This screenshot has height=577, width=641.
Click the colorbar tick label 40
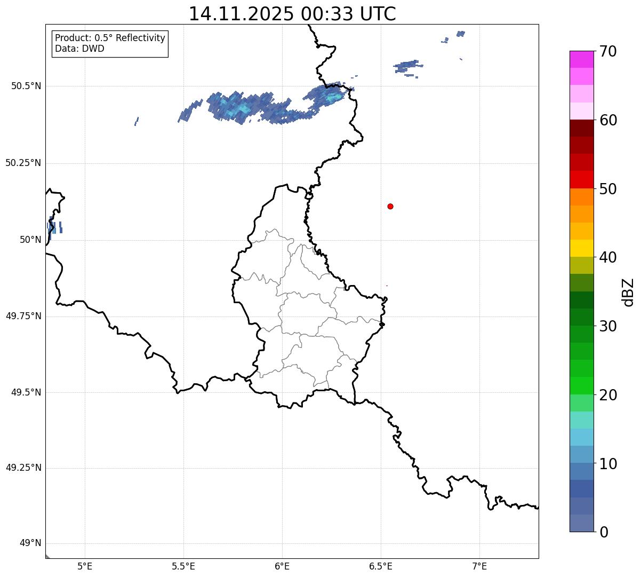608,257
